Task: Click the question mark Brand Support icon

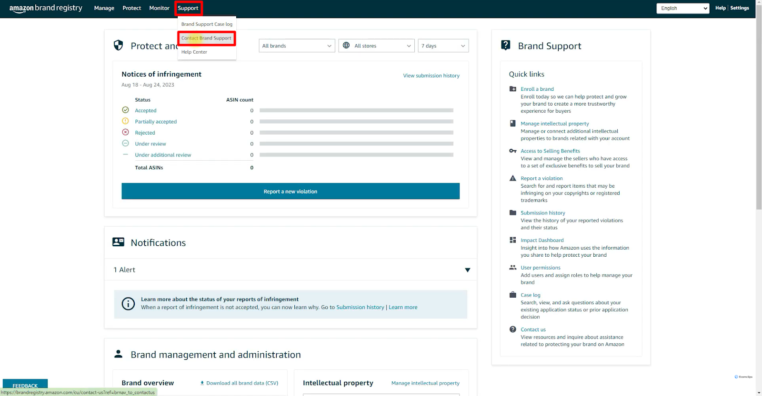Action: coord(506,45)
